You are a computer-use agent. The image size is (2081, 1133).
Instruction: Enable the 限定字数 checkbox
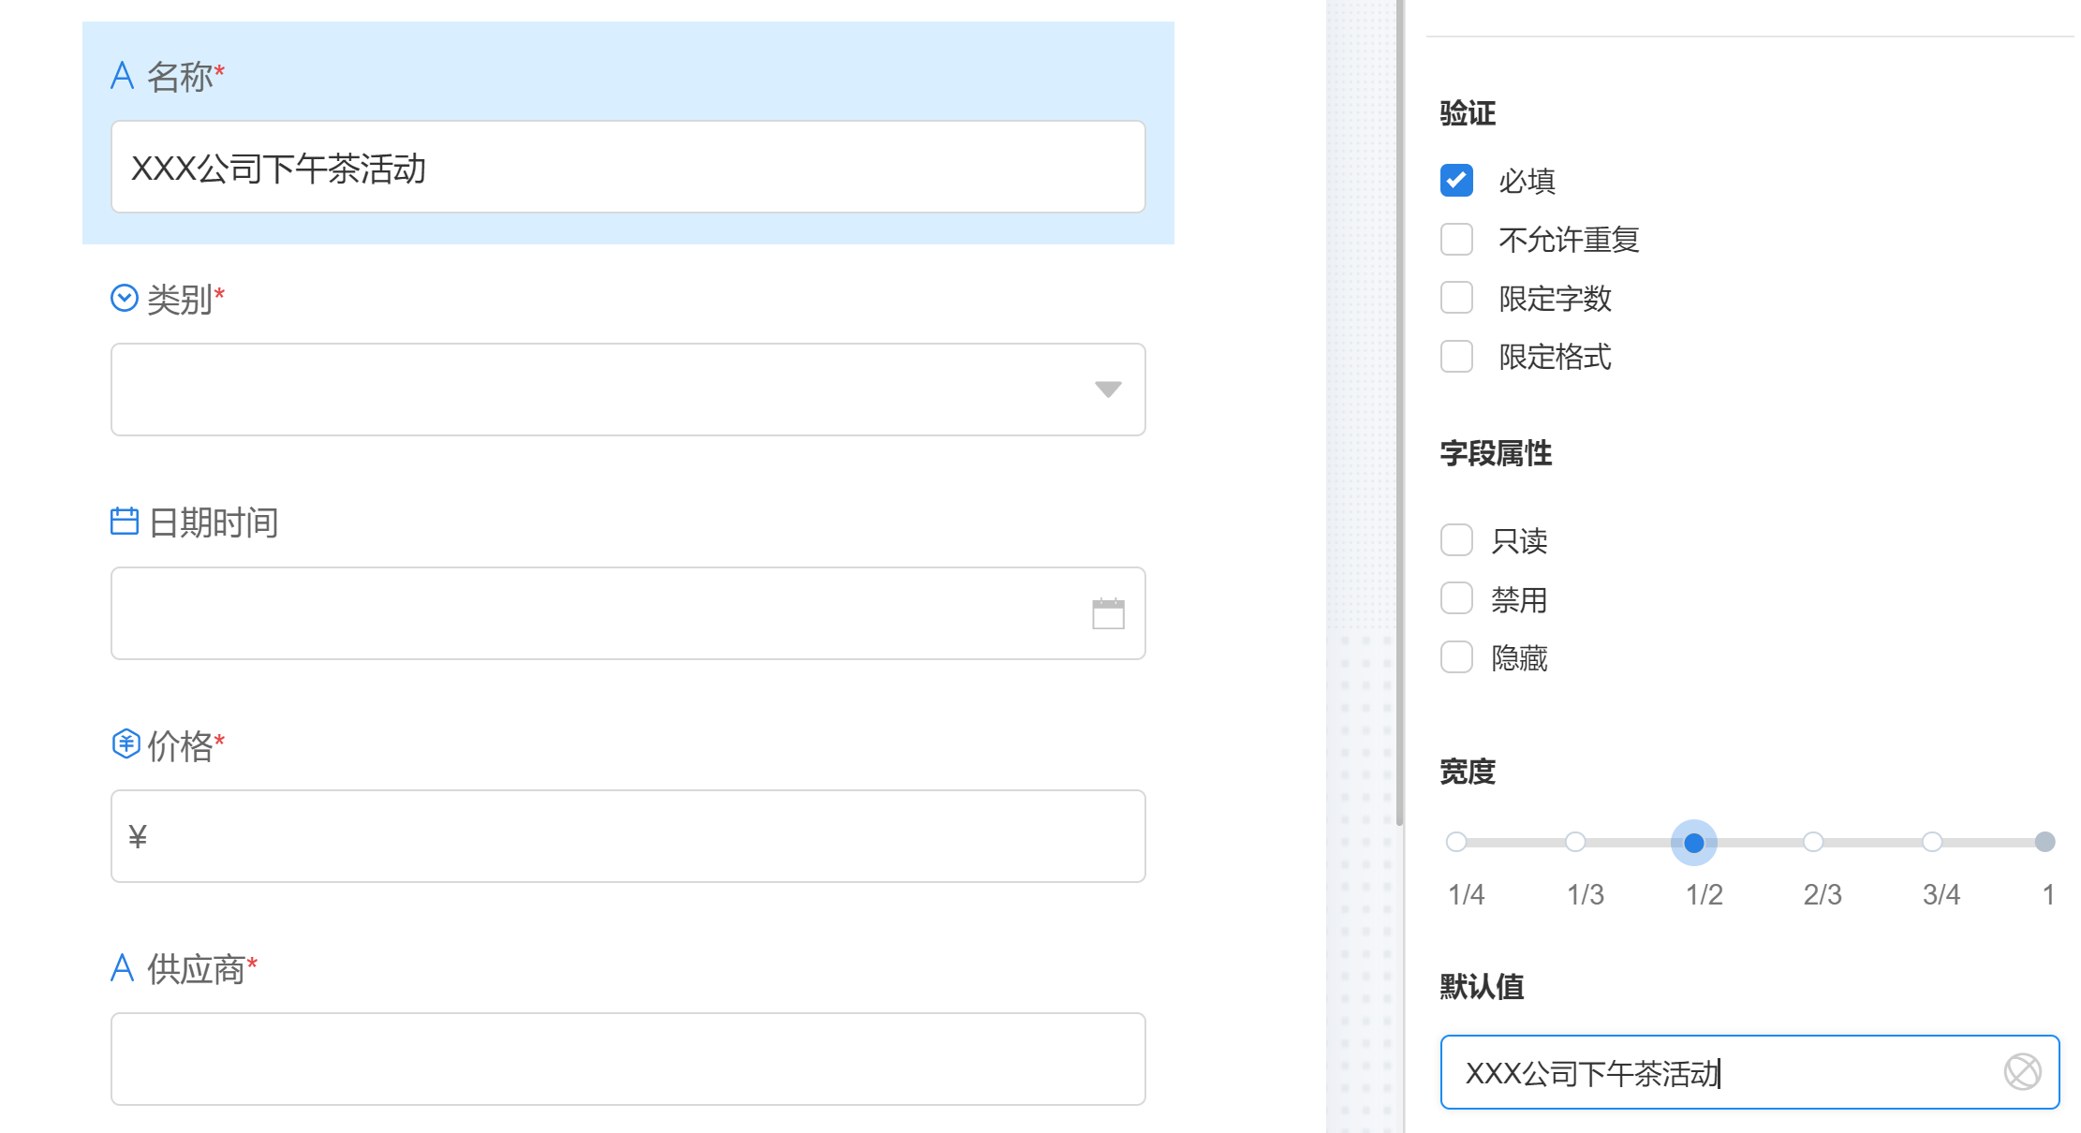coord(1456,298)
